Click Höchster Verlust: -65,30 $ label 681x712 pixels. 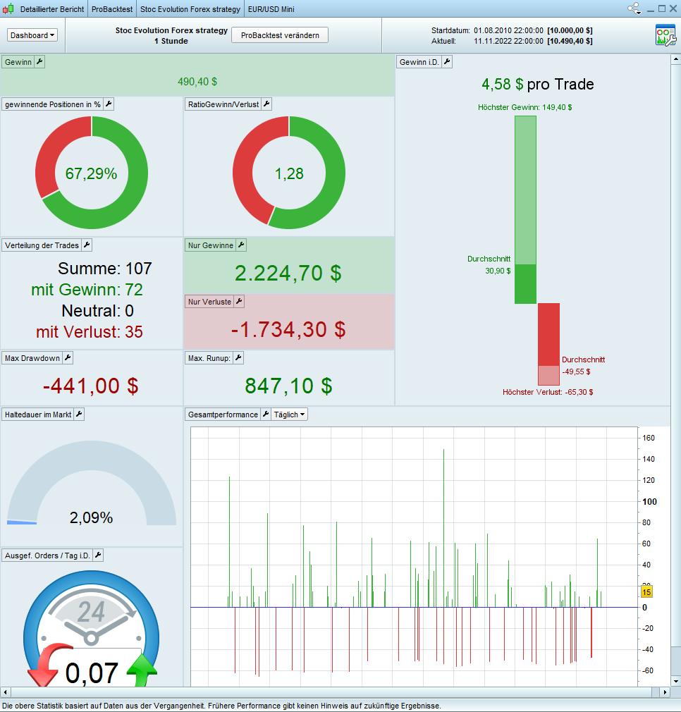tap(548, 392)
